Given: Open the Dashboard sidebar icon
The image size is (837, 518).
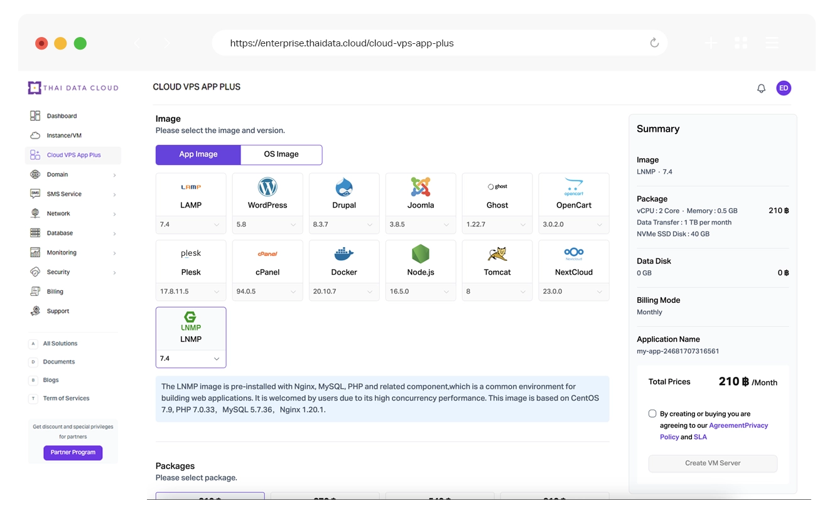Looking at the screenshot, I should tap(35, 116).
